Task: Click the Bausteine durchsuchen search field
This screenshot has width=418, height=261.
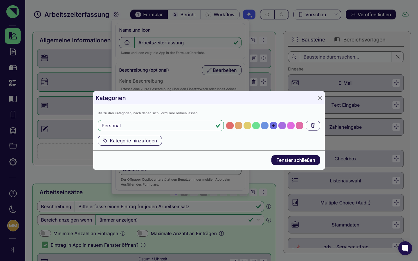Action: (346, 57)
